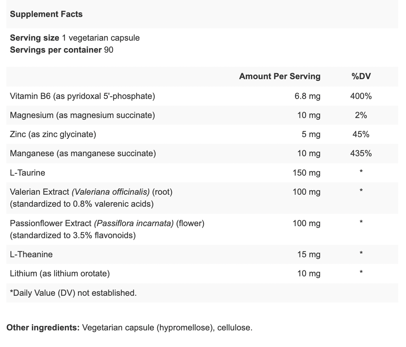
Task: Select the Lithium orotate row label
Action: coord(60,274)
